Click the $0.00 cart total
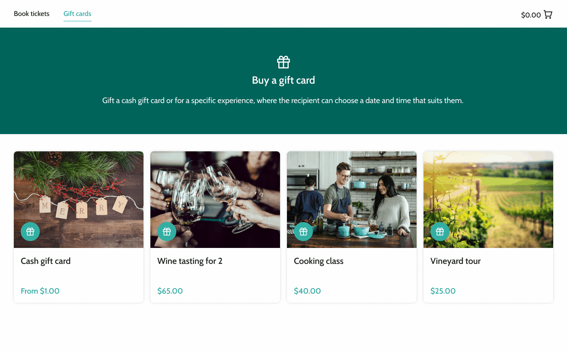 coord(531,15)
